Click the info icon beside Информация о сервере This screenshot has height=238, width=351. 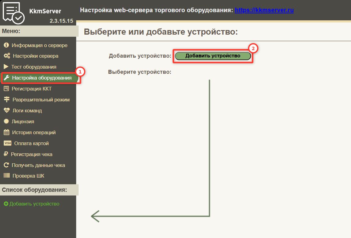coord(6,45)
